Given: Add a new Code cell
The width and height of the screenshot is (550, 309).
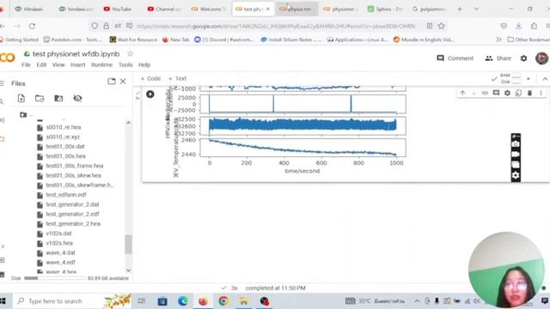Looking at the screenshot, I should click(150, 78).
